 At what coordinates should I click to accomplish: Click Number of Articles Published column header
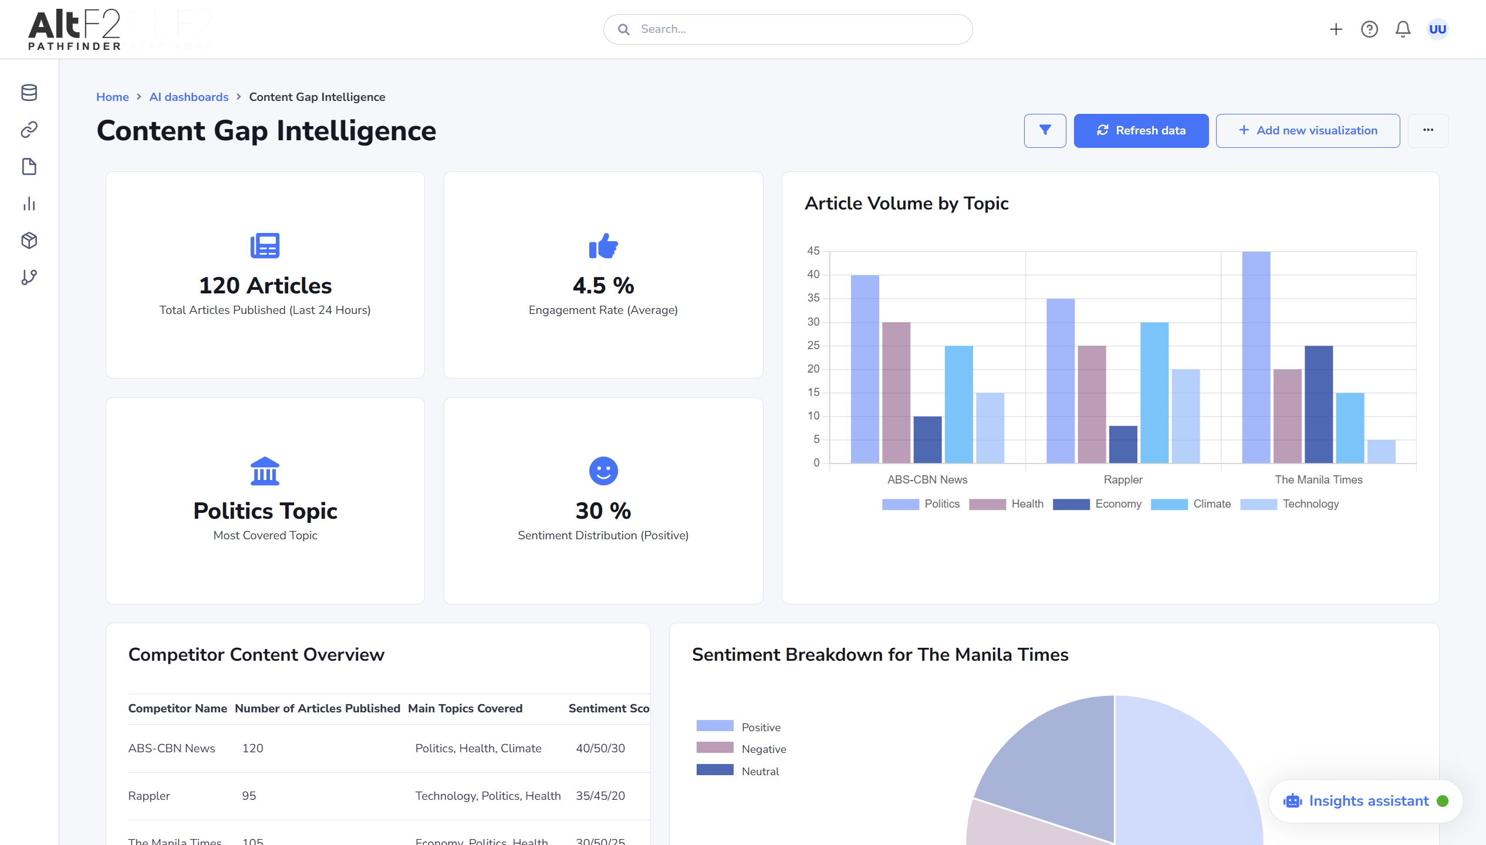[318, 708]
